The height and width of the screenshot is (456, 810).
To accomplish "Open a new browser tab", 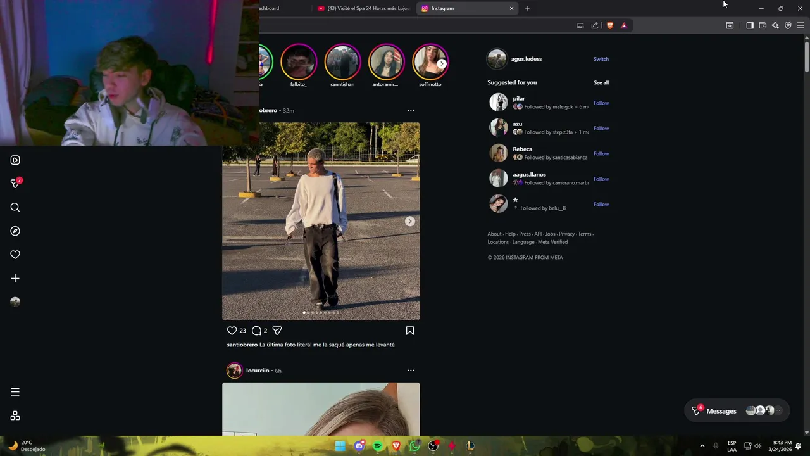I will 527,8.
